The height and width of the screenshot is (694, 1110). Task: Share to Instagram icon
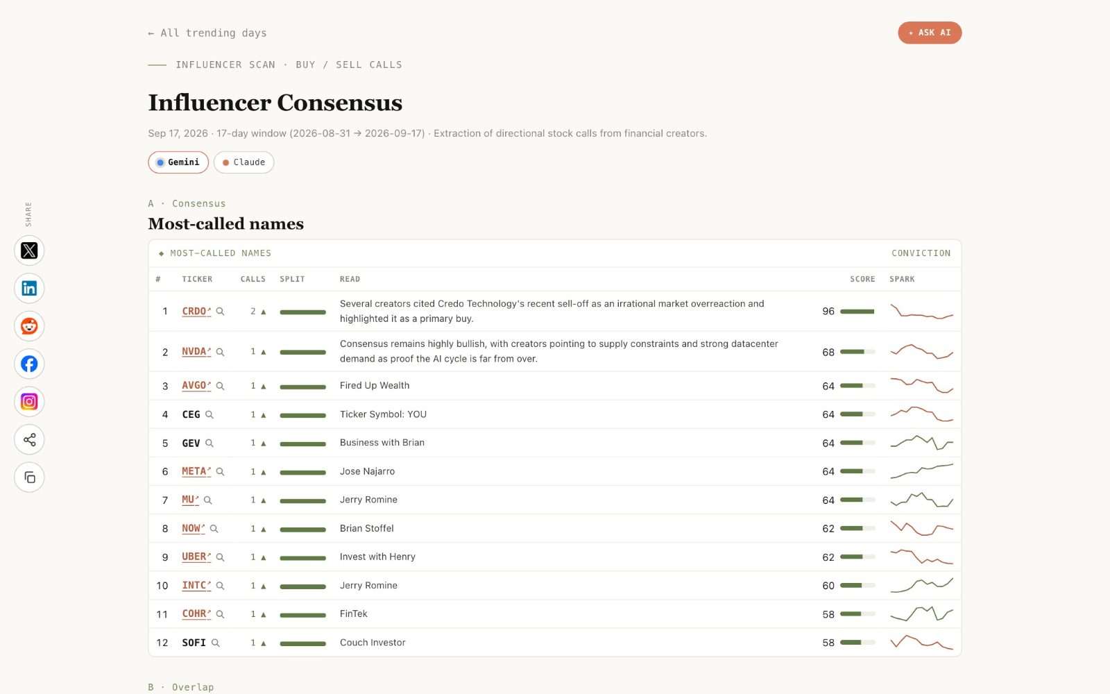[x=29, y=401]
